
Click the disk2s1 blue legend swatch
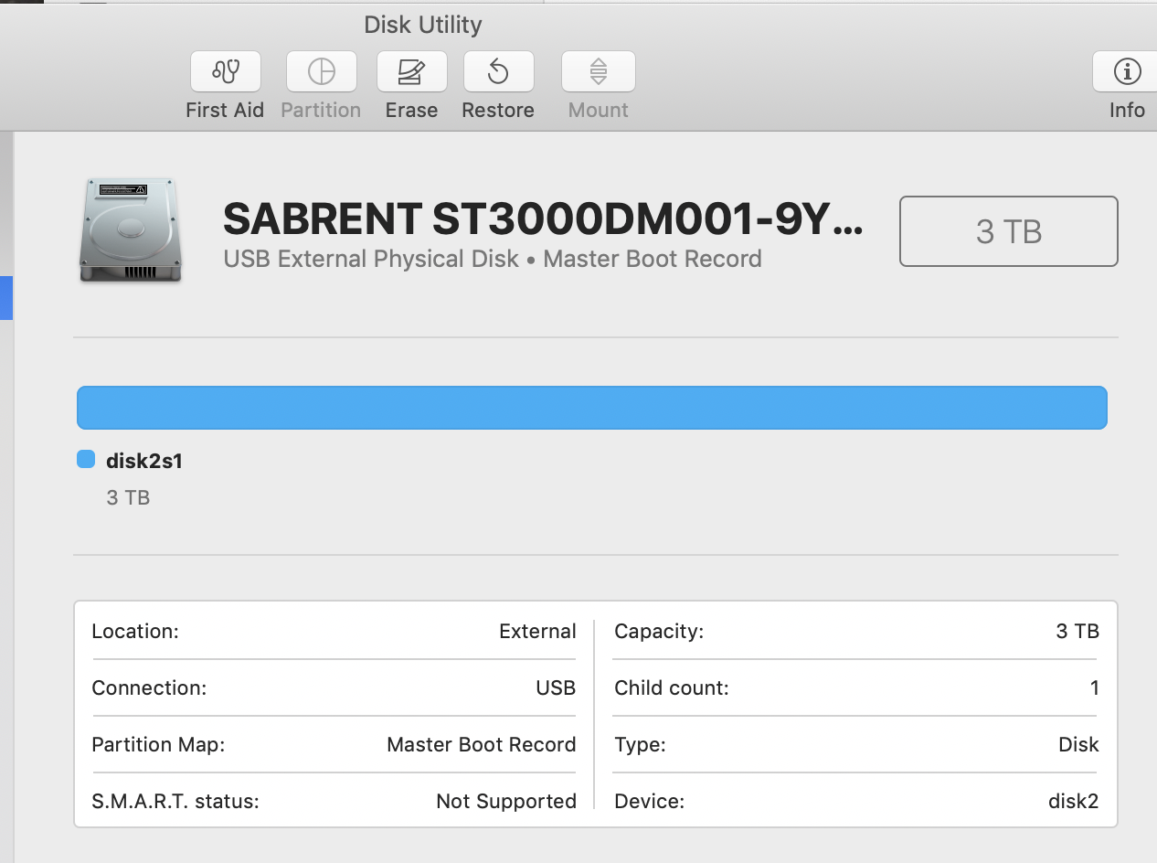(x=86, y=460)
